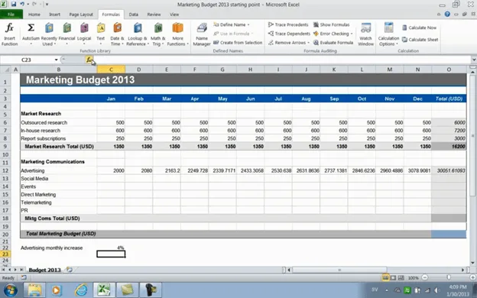The height and width of the screenshot is (298, 477).
Task: Select the 4% advertising increase cell
Action: pos(111,248)
